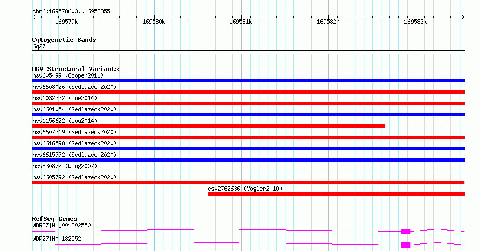Click the right arrow of the ruler
This screenshot has height=251, width=480.
(x=463, y=17)
